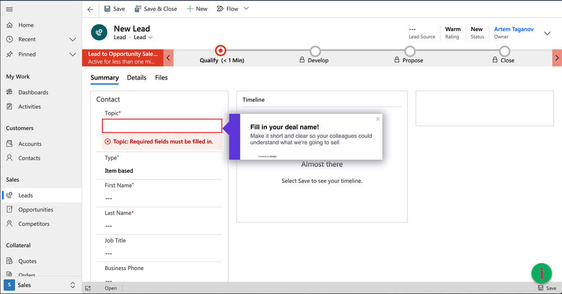The image size is (562, 294).
Task: Switch area using the Sales selector
Action: pyautogui.click(x=41, y=285)
